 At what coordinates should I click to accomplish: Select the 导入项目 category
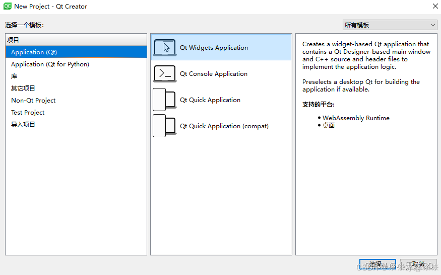point(76,124)
